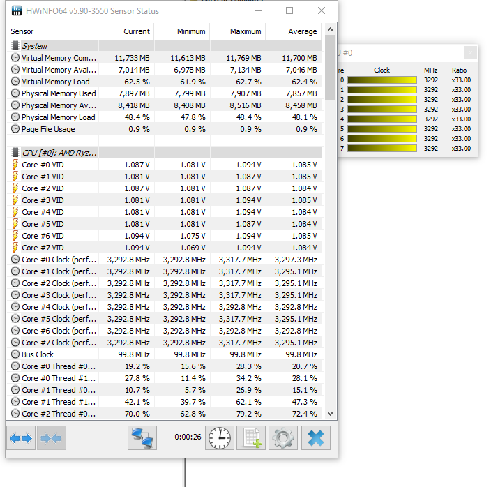This screenshot has height=487, width=498.
Task: Click the Core #0 VID lightning icon
Action: [x=15, y=165]
